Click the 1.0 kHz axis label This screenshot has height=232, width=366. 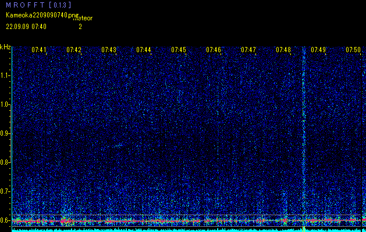(4, 104)
